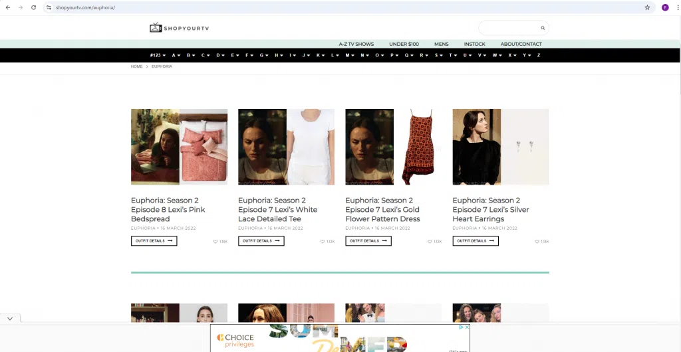Click Euphoria in the breadcrumb
The image size is (681, 352).
[162, 67]
